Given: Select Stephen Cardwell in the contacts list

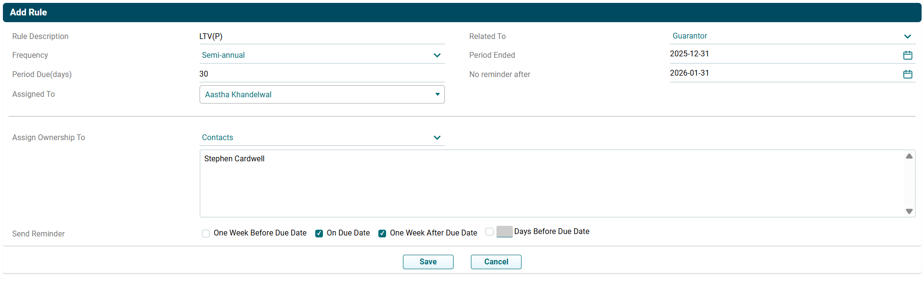Looking at the screenshot, I should (234, 159).
